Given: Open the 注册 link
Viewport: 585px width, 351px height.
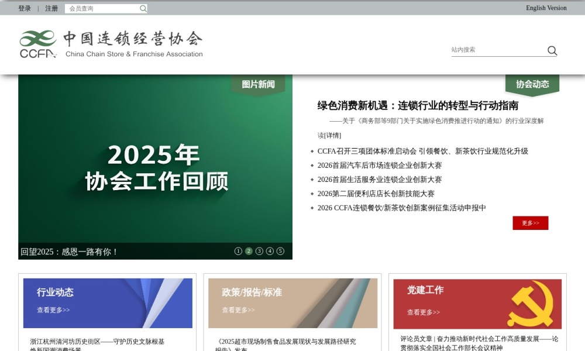Looking at the screenshot, I should coord(51,8).
